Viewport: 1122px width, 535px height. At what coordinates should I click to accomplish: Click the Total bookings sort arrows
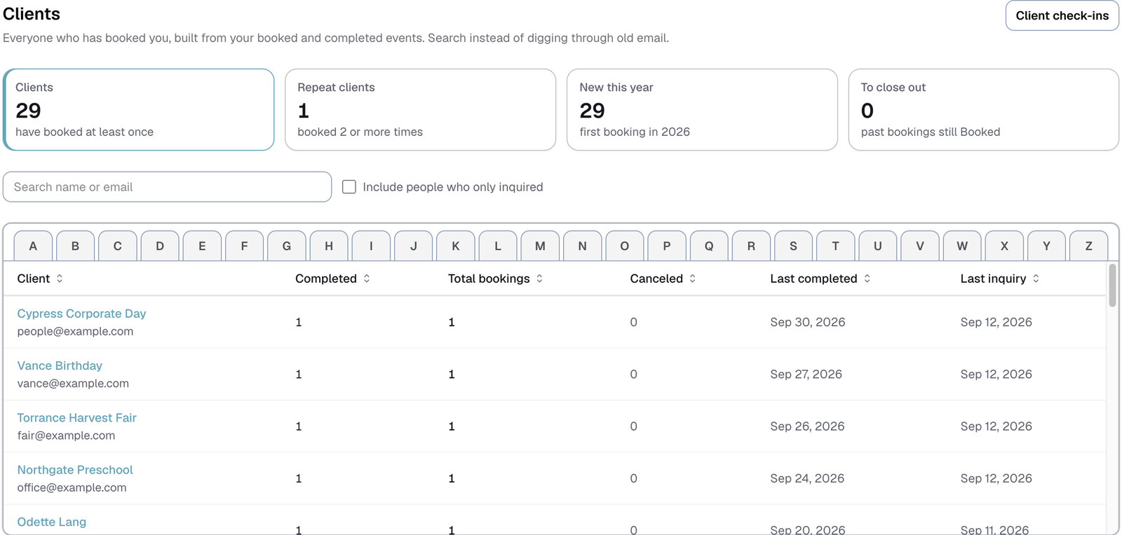pyautogui.click(x=539, y=279)
